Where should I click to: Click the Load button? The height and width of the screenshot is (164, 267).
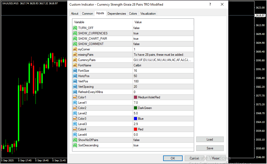(x=210, y=139)
